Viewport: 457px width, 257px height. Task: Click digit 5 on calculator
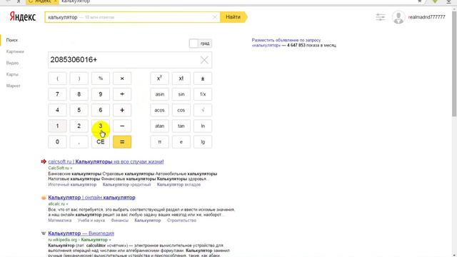pyautogui.click(x=79, y=110)
